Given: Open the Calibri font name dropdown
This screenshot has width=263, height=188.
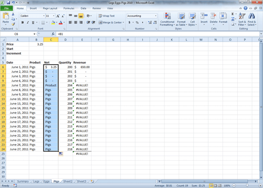Looking at the screenshot, I should coord(44,16).
